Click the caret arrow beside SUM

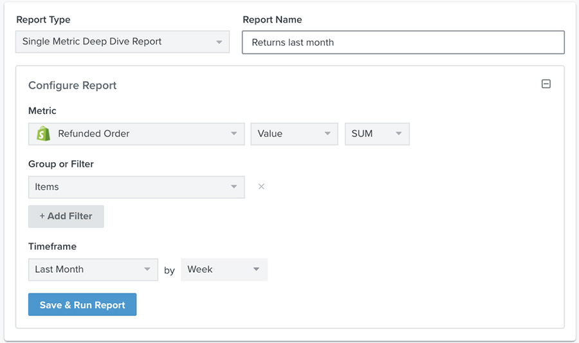pyautogui.click(x=399, y=134)
